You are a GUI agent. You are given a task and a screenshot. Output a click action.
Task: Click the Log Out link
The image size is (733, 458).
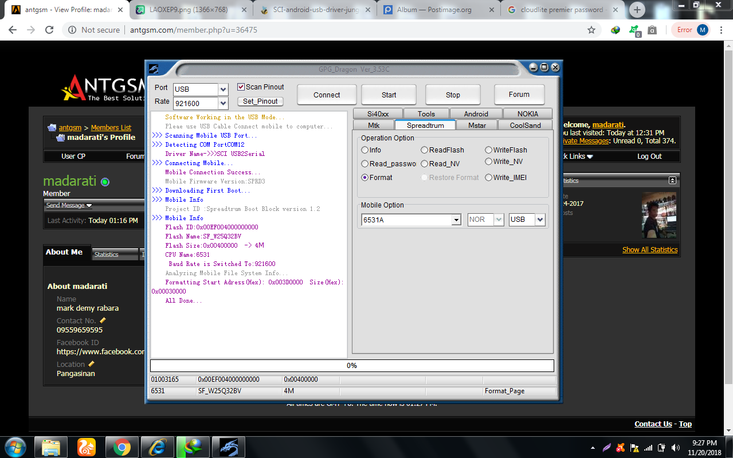tap(649, 156)
